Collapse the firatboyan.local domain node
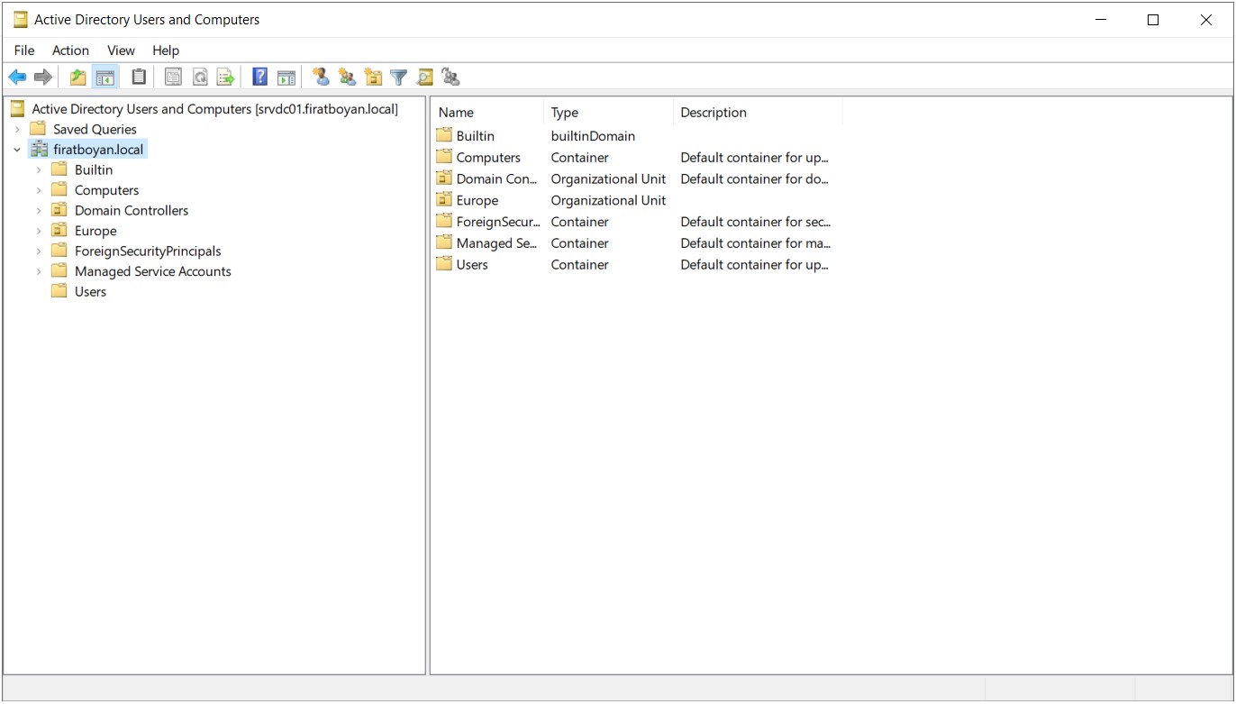 (x=17, y=150)
